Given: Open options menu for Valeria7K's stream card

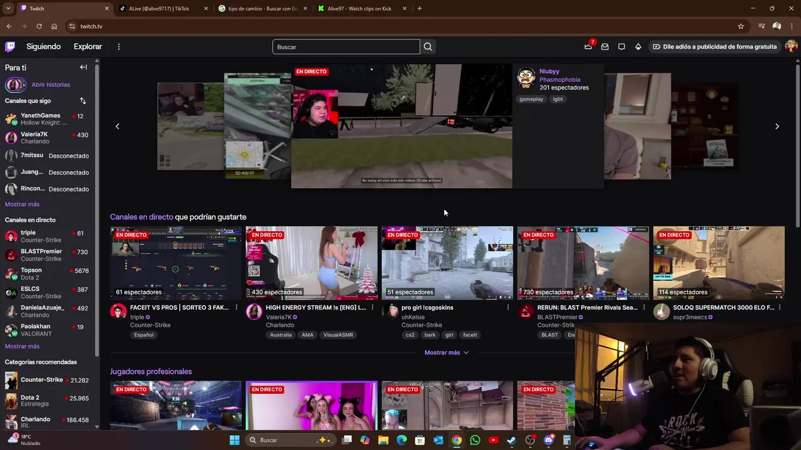Looking at the screenshot, I should coord(372,307).
